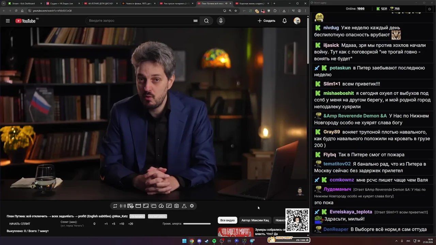Open the gear settings in player toolbar
Viewport: 436px width, 245px height.
(192, 206)
